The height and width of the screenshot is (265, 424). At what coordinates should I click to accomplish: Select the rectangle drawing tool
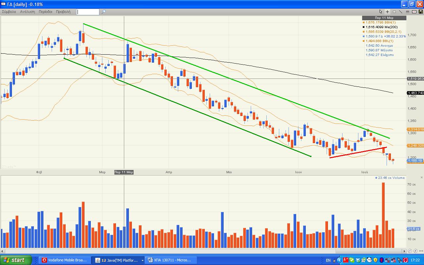pyautogui.click(x=394, y=12)
